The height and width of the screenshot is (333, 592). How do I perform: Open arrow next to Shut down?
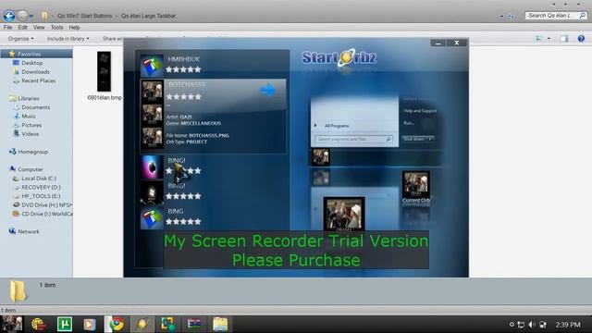point(429,139)
